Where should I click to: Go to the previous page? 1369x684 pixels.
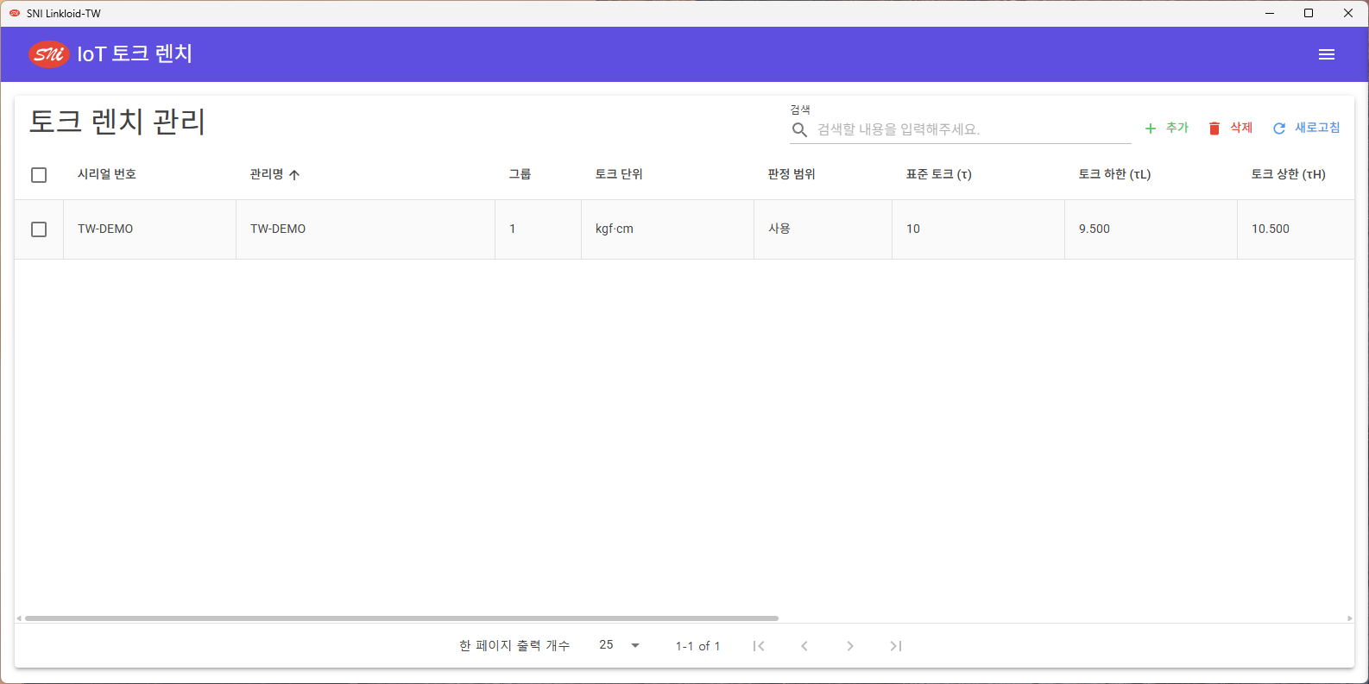coord(804,646)
